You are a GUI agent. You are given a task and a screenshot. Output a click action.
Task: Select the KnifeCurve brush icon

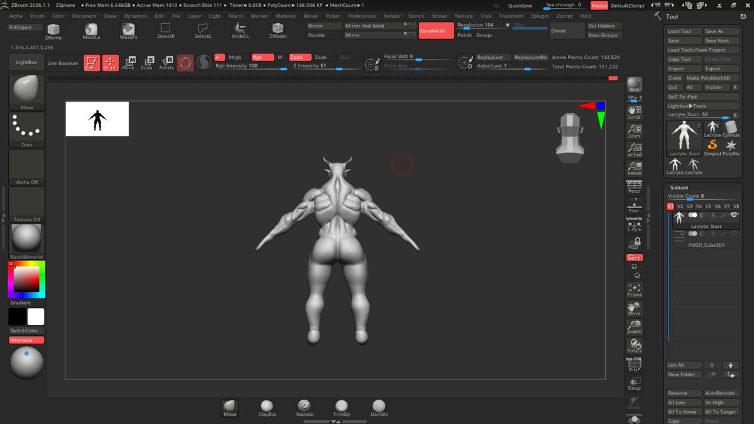(x=241, y=31)
